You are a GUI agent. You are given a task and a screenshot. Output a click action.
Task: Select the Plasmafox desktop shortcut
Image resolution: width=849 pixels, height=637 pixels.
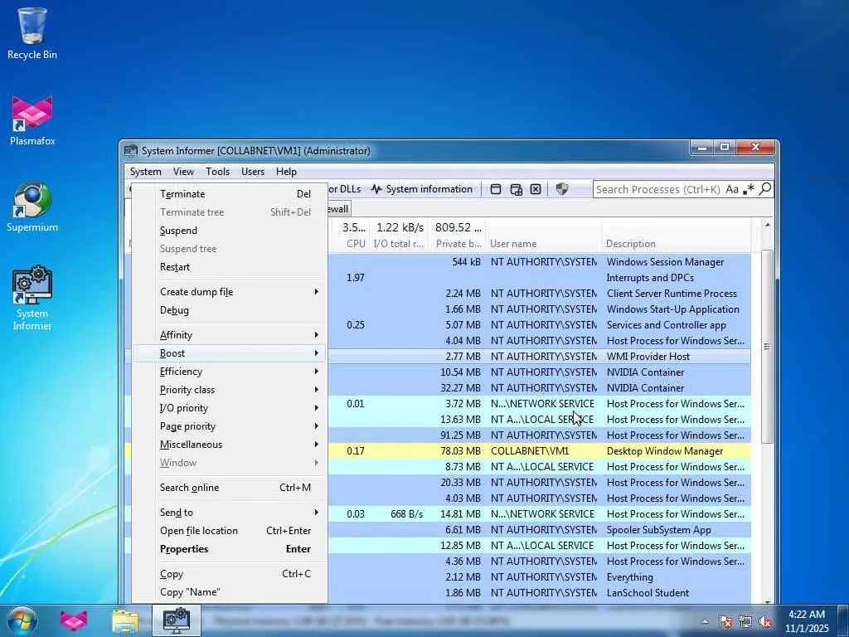(x=32, y=121)
